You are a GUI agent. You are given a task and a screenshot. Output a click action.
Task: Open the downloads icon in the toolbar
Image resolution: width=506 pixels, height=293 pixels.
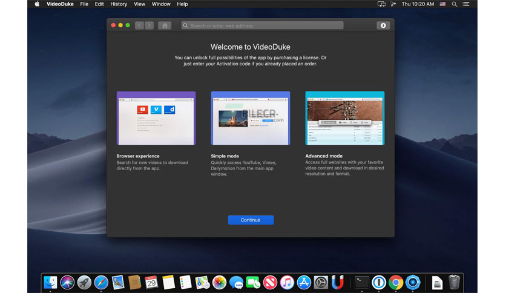[383, 25]
